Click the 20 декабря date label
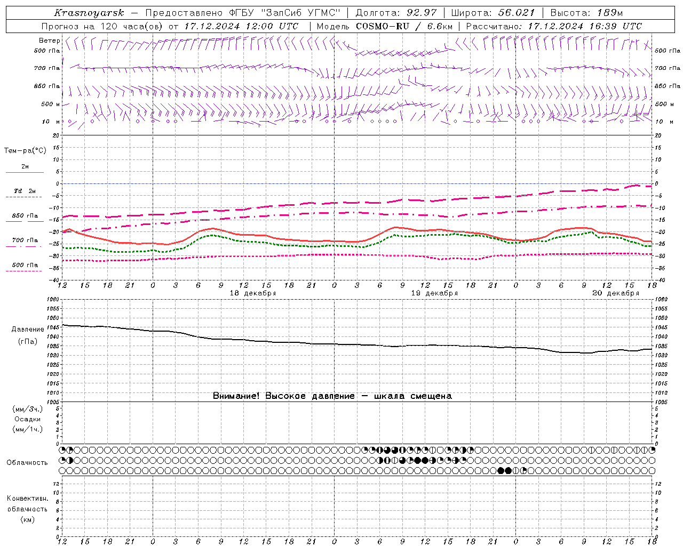Screen dimensions: 683x546 [615, 293]
